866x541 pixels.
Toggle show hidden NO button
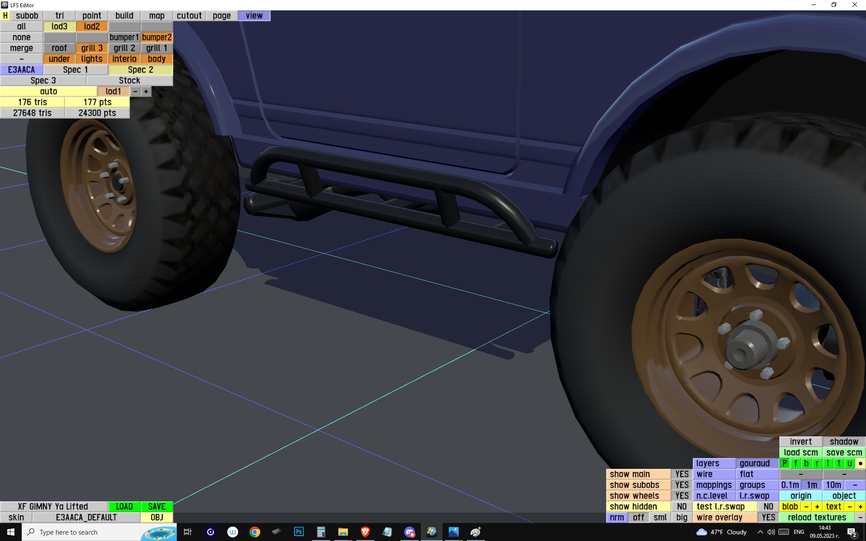pos(682,506)
